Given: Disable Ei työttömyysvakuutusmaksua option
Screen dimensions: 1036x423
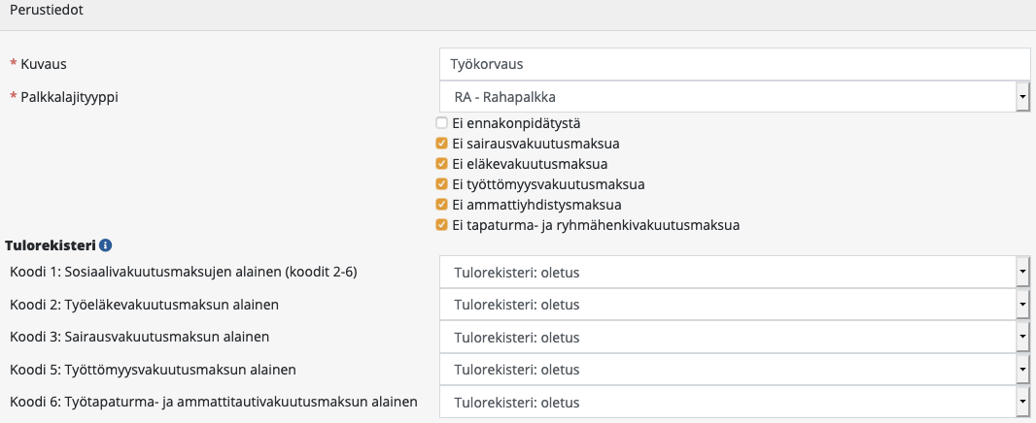Looking at the screenshot, I should pyautogui.click(x=442, y=184).
